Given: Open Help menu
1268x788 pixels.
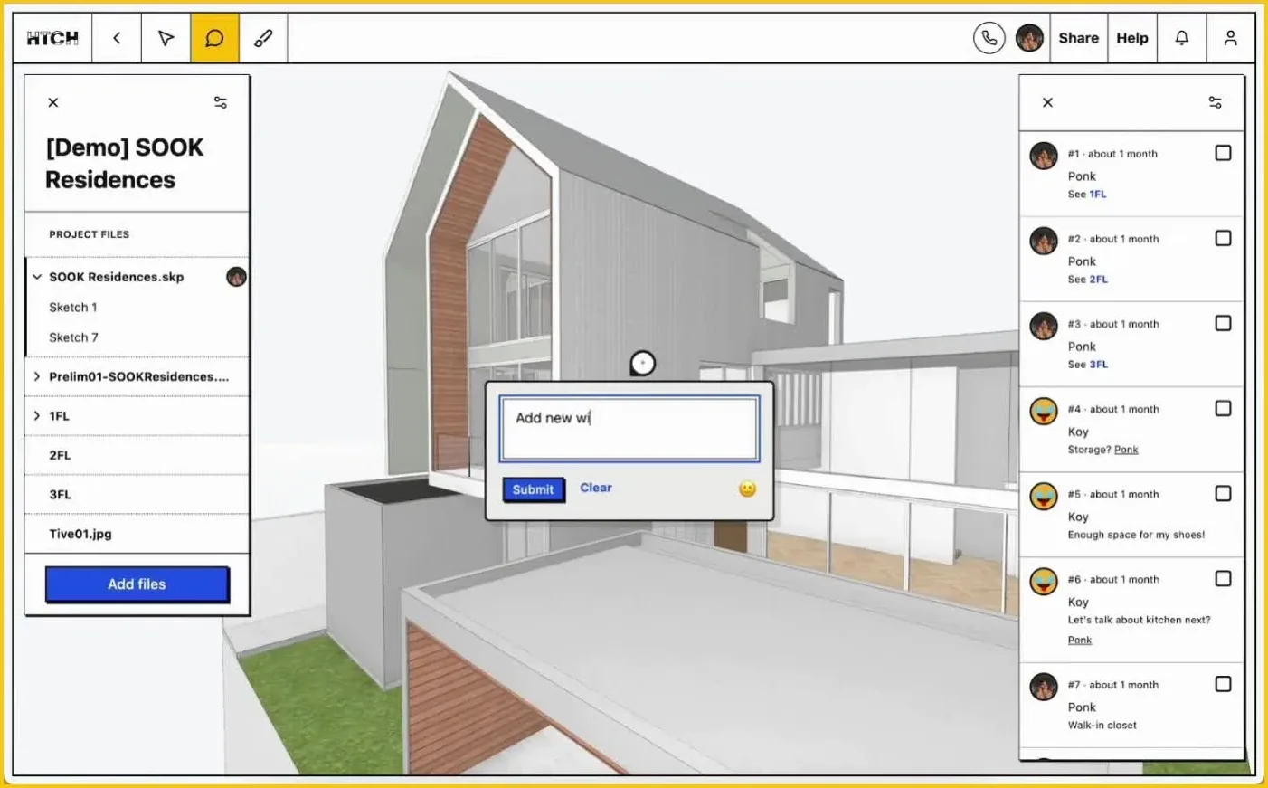Looking at the screenshot, I should (1131, 38).
